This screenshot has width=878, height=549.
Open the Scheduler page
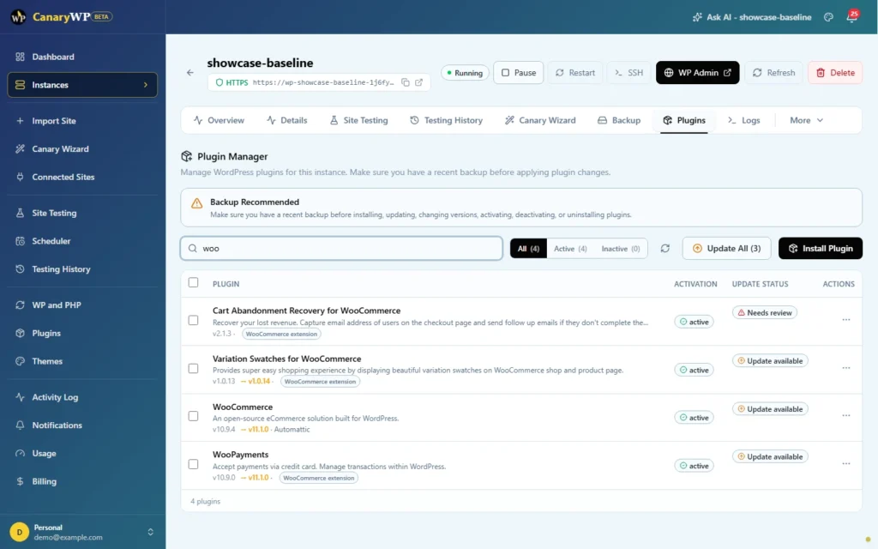pyautogui.click(x=82, y=241)
